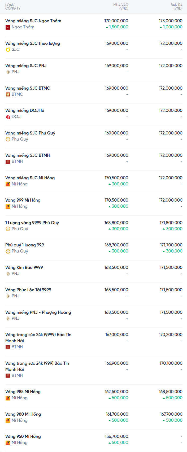Click Phú Quý logo under Vàng miếng SJC Phú Quý
The height and width of the screenshot is (452, 187).
(8, 139)
